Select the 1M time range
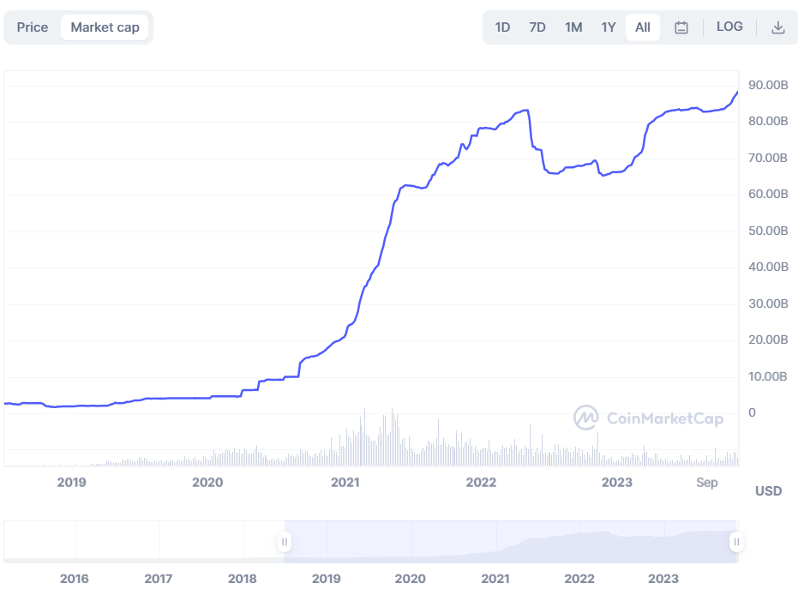Screen dimensions: 798x601 [x=573, y=27]
